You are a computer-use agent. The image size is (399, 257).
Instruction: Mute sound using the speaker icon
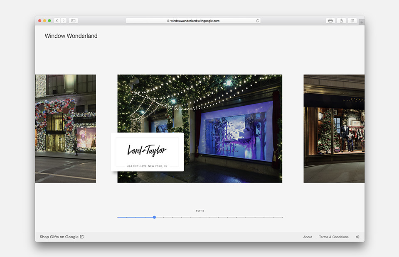357,237
